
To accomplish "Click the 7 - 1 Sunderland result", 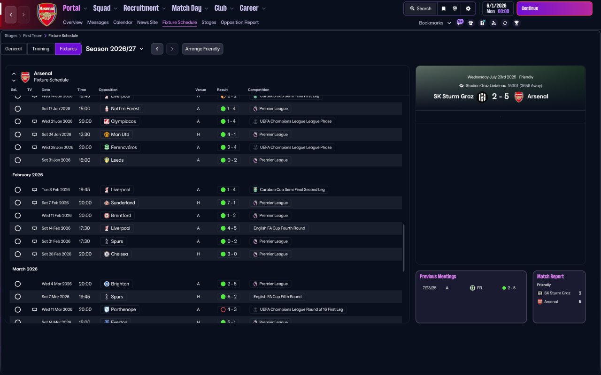I will [229, 203].
